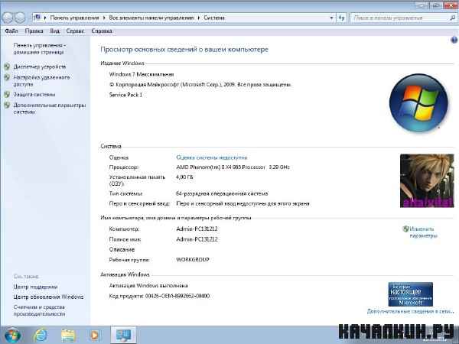Image resolution: width=459 pixels, height=344 pixels.
Task: Click the Back navigation arrow button
Action: pyautogui.click(x=8, y=18)
